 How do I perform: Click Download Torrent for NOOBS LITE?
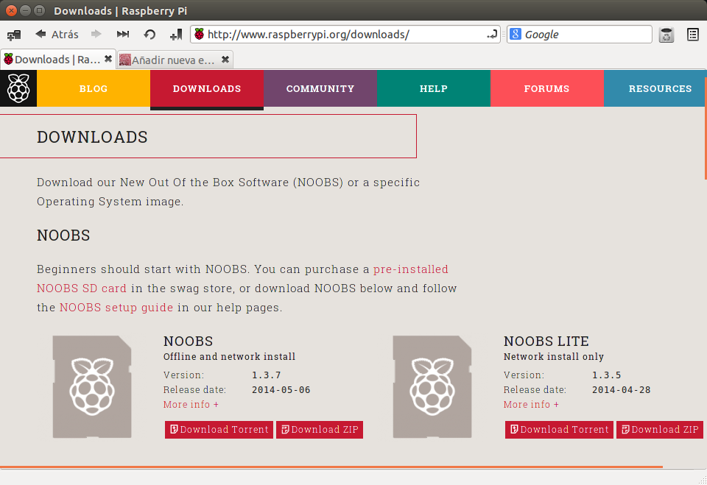pyautogui.click(x=559, y=430)
